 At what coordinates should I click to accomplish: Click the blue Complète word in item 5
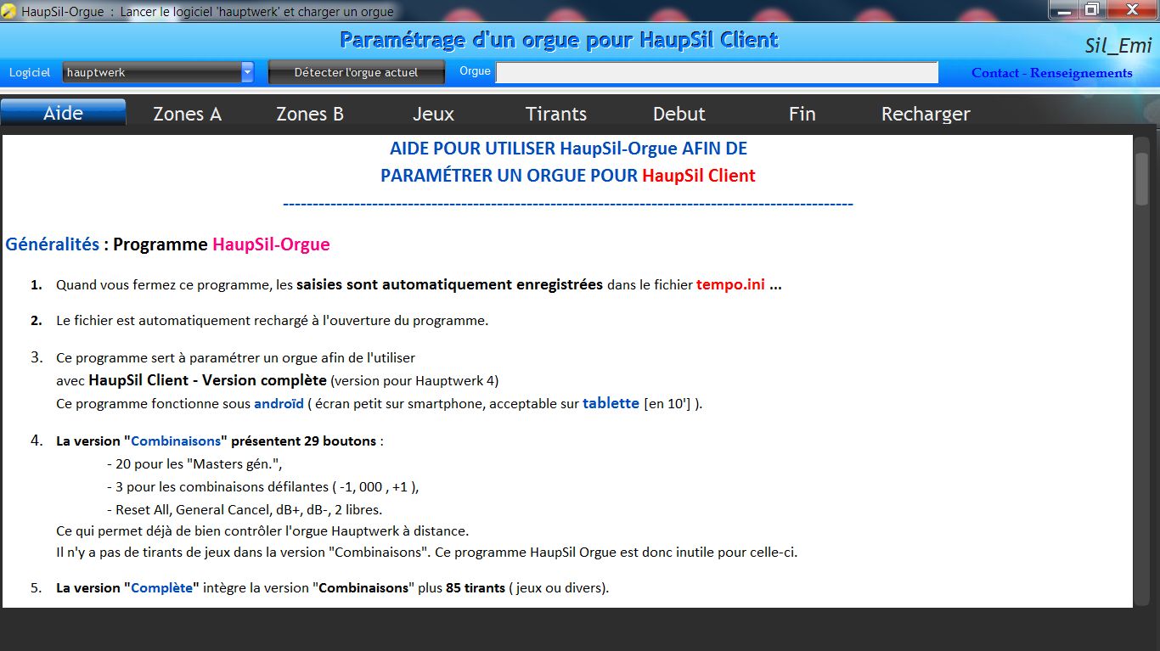(162, 588)
